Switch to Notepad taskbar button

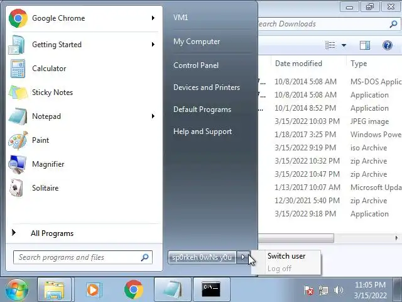pyautogui.click(x=172, y=289)
